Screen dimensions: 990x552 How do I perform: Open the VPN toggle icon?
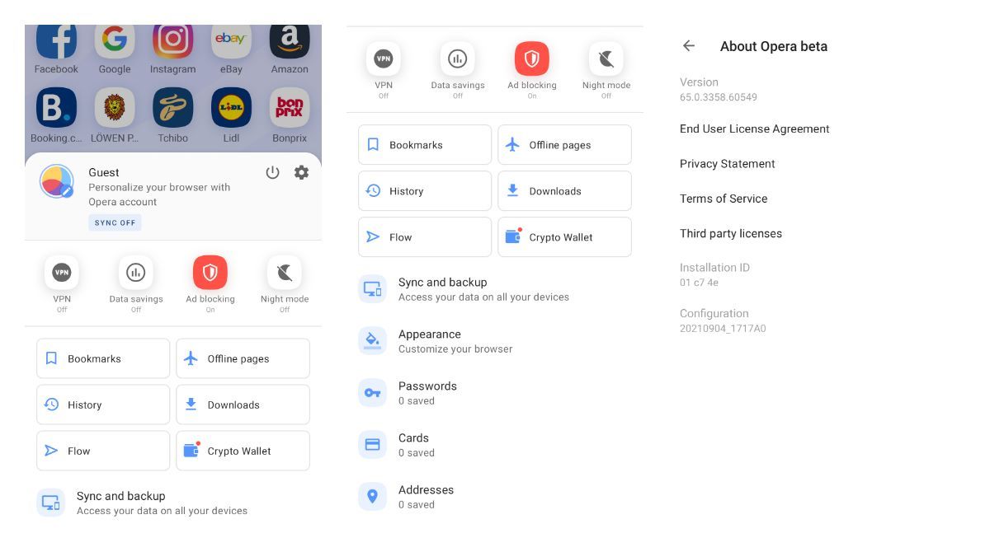(x=384, y=58)
